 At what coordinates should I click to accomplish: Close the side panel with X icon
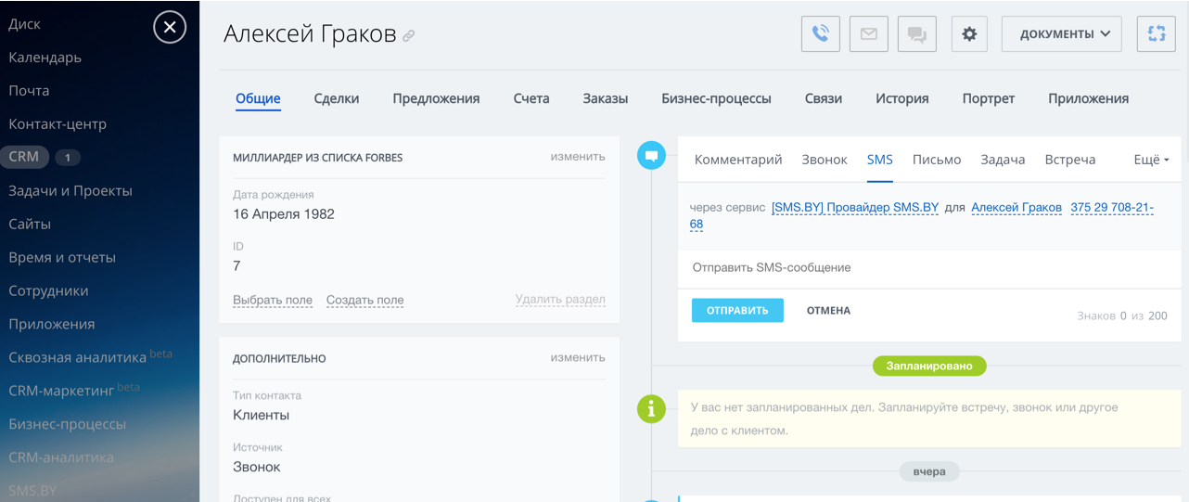click(x=170, y=28)
